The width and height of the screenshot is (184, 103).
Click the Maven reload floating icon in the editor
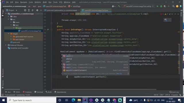(166, 20)
